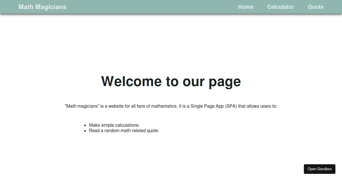Select the 'Make simple calculations.' list item

click(x=114, y=125)
